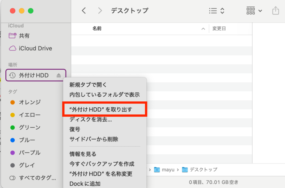The width and height of the screenshot is (285, 188).
Task: Click mayu folder in the path bar
Action: coord(164,170)
